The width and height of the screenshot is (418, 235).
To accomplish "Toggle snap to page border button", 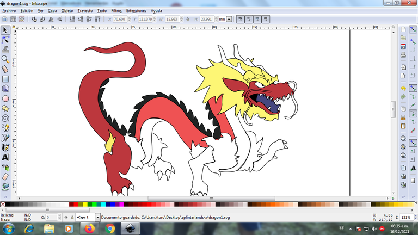I will [x=413, y=181].
